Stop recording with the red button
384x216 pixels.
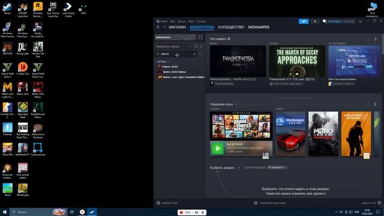pyautogui.click(x=181, y=212)
